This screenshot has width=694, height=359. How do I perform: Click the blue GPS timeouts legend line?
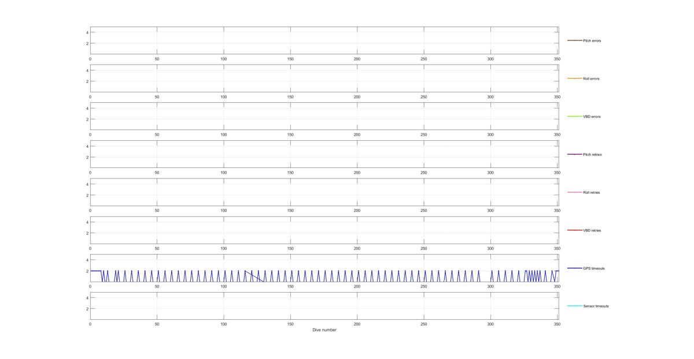574,268
